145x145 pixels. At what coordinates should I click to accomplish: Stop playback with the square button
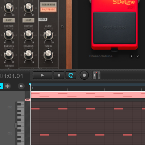(59, 75)
